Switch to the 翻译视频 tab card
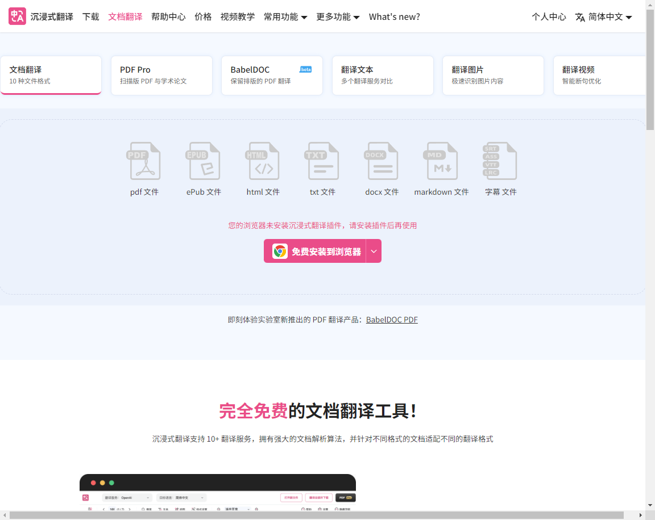The image size is (655, 520). pos(599,75)
